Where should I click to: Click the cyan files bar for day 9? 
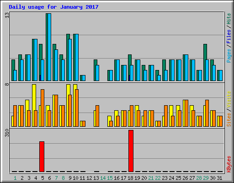point(70,60)
